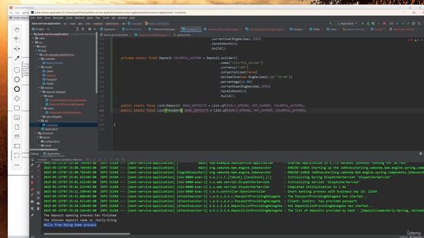Select the lasso tool in Camunda Modeler palette

(17, 39)
